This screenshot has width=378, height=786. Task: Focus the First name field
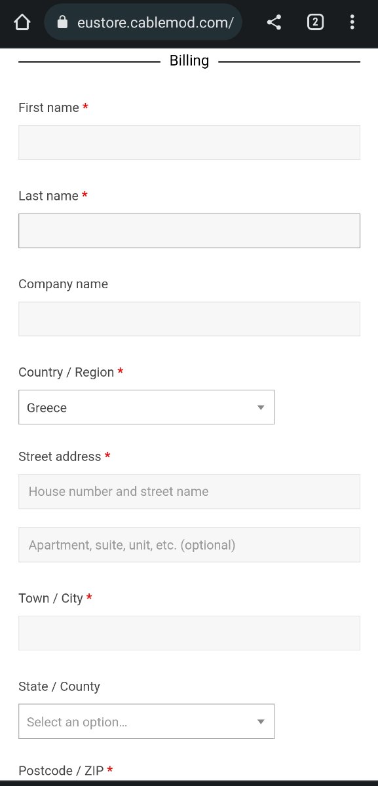tap(189, 142)
